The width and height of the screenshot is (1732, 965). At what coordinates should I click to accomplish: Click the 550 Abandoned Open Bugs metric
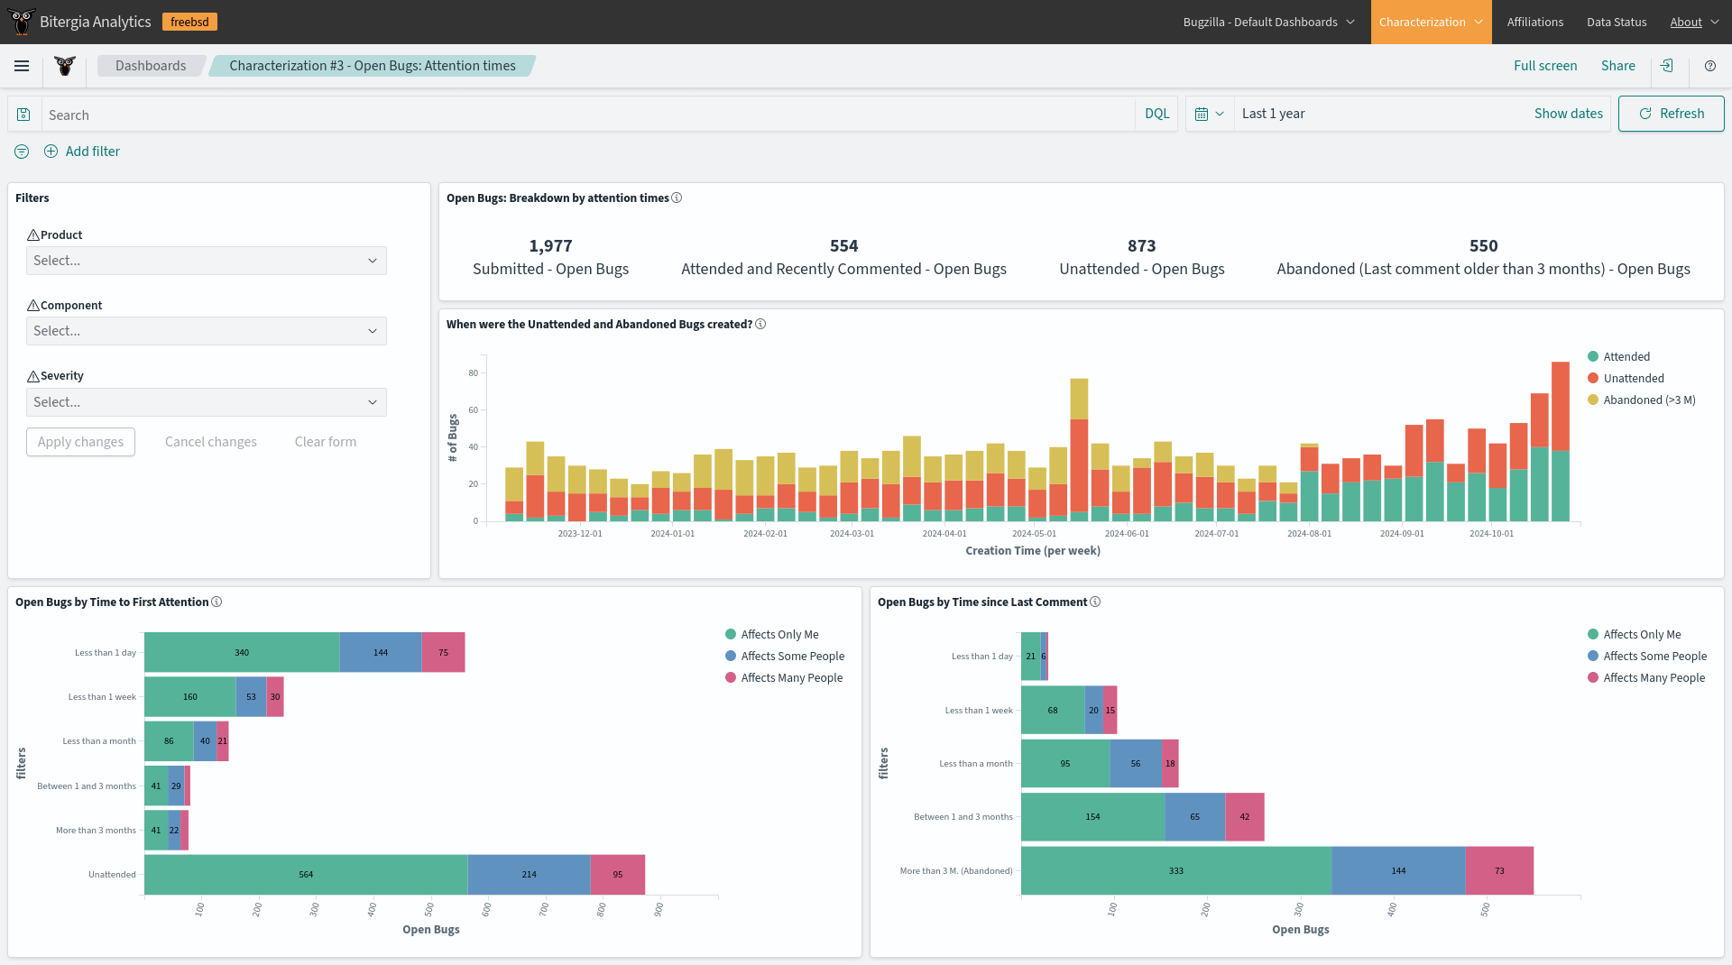click(1483, 257)
